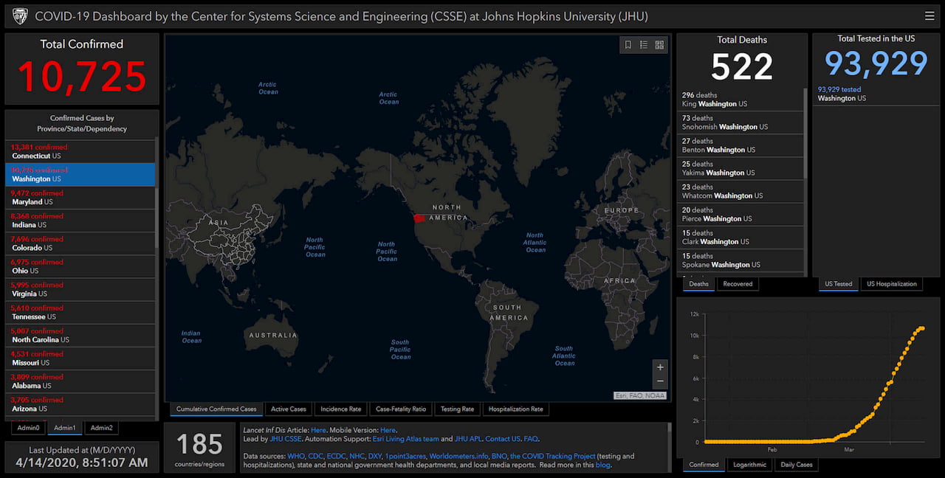
Task: Select the US Tested tab
Action: click(x=838, y=283)
